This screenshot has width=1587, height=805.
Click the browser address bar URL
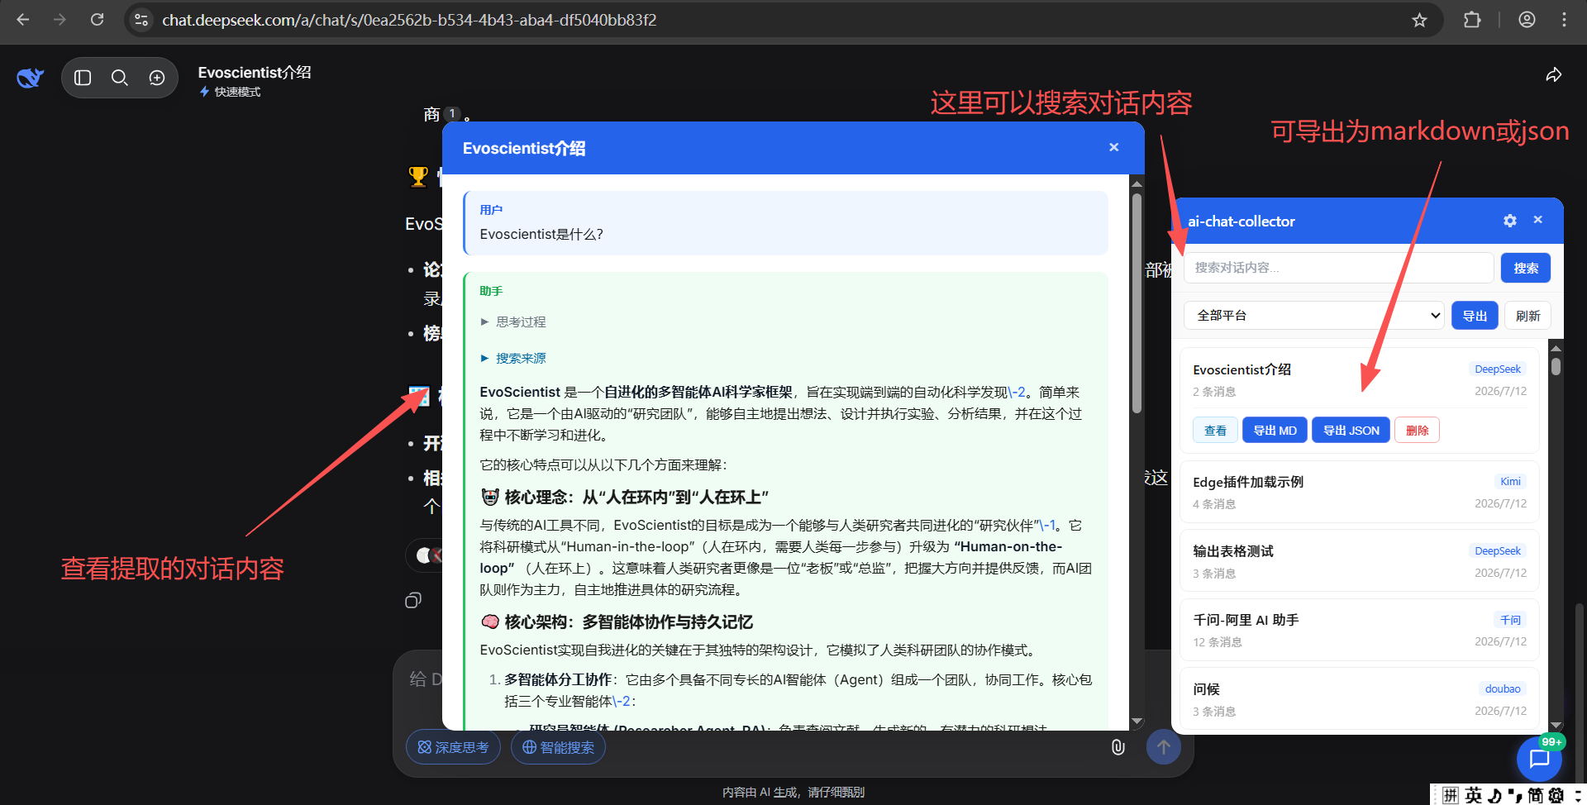point(409,20)
